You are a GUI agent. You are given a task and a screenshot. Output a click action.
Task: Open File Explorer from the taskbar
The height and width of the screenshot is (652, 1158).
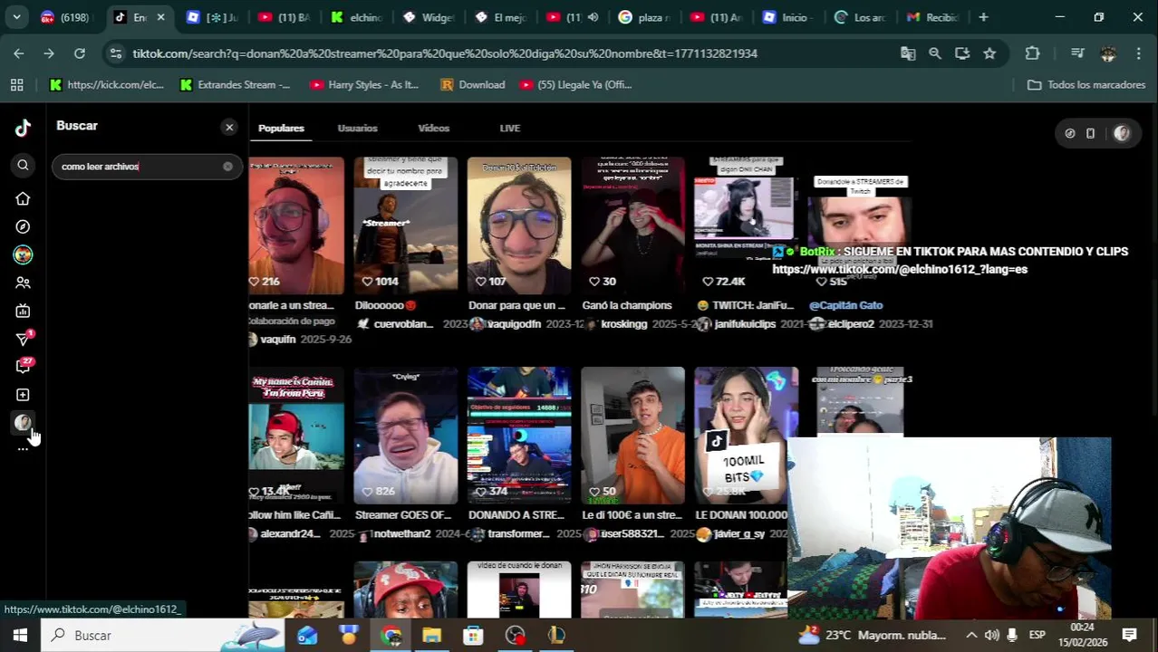coord(432,636)
